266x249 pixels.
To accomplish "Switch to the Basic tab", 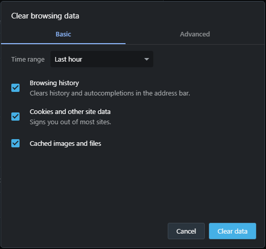I will pos(63,34).
